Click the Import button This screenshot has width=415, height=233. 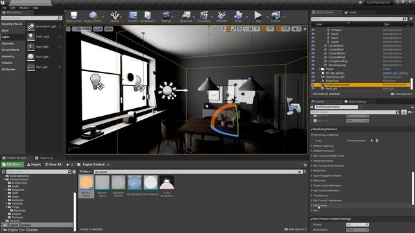coord(34,164)
